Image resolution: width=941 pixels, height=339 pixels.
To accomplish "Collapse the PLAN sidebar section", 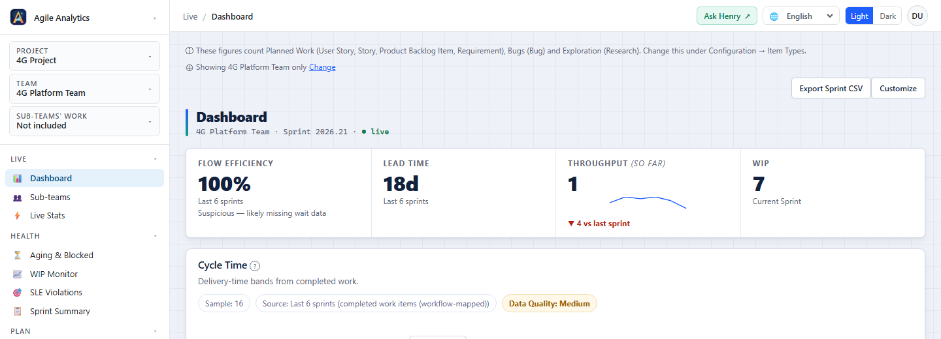I will tap(155, 331).
